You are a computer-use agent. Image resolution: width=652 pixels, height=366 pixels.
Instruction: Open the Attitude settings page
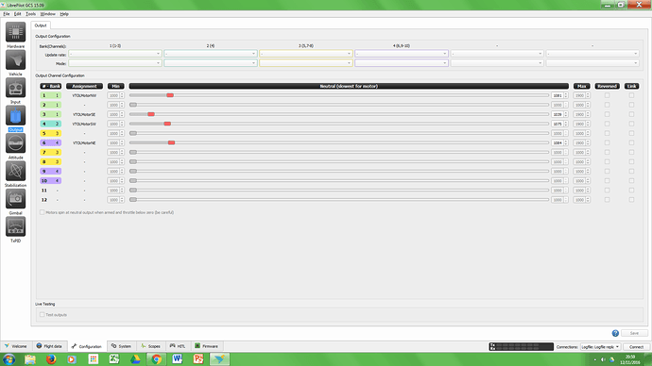(15, 143)
